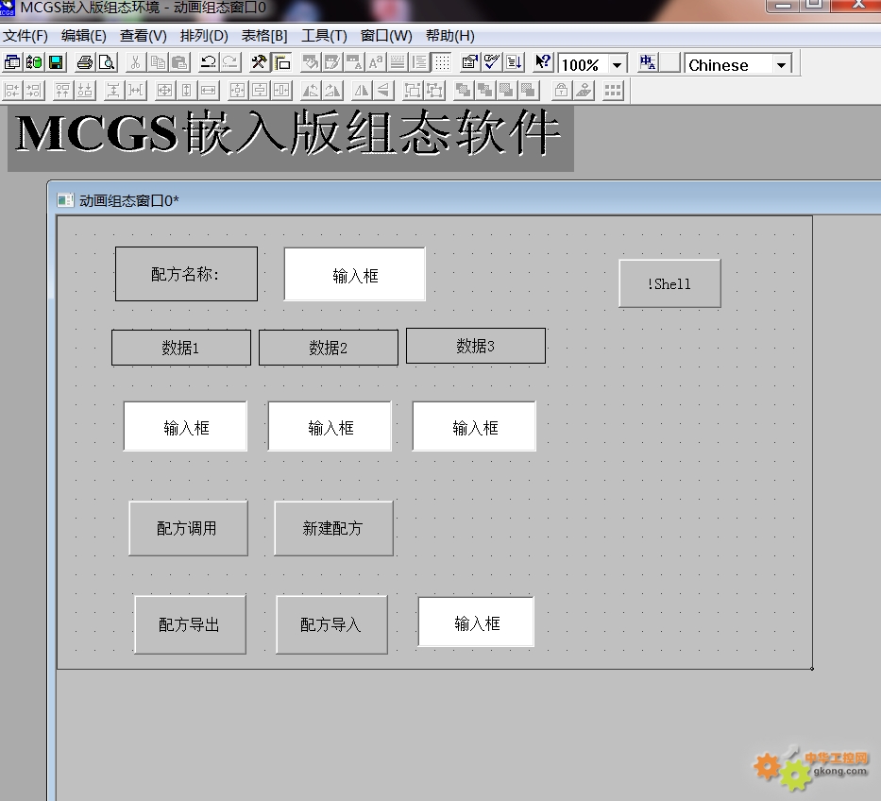This screenshot has height=801, width=881.
Task: Select input box below 数据3
Action: [474, 426]
